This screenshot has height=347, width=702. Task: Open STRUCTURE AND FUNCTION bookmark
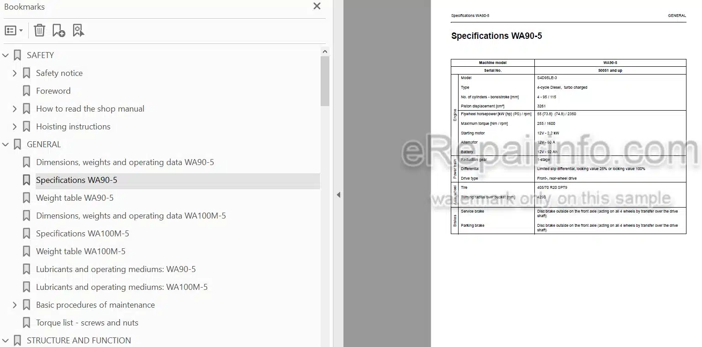coord(79,341)
